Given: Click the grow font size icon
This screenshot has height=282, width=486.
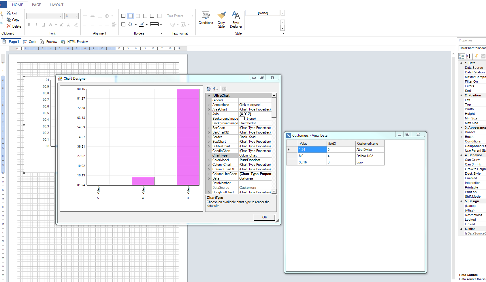Looking at the screenshot, I should pyautogui.click(x=61, y=25).
